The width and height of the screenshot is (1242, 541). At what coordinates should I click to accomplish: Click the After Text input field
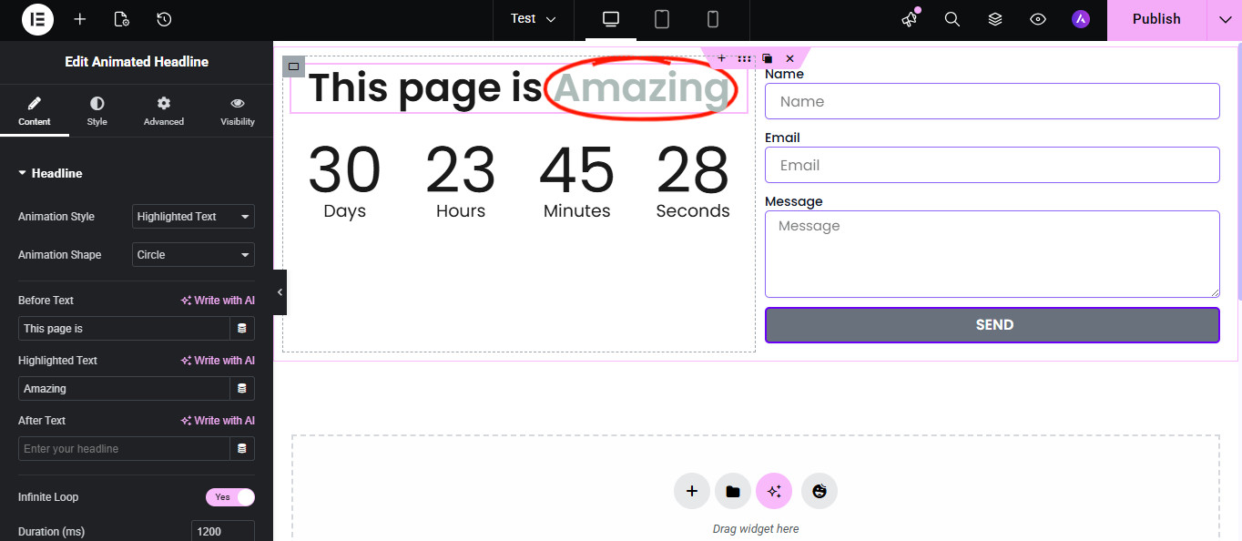124,449
